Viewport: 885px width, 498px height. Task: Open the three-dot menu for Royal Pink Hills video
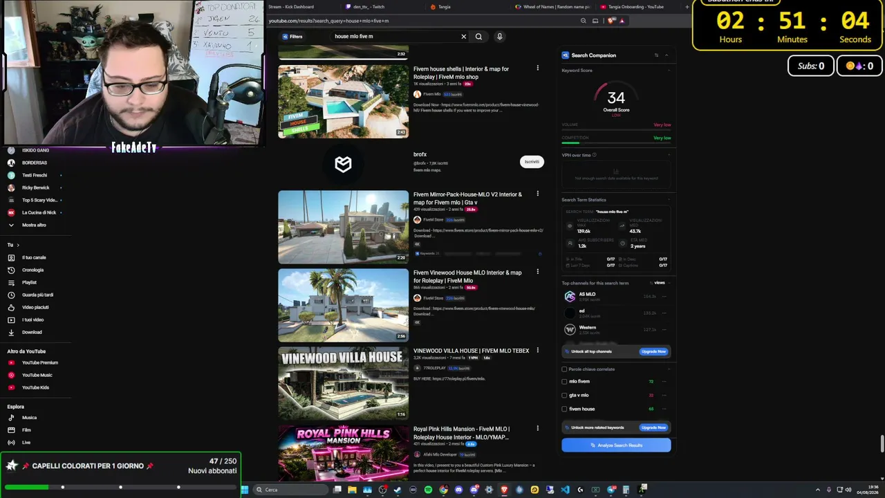pos(537,428)
